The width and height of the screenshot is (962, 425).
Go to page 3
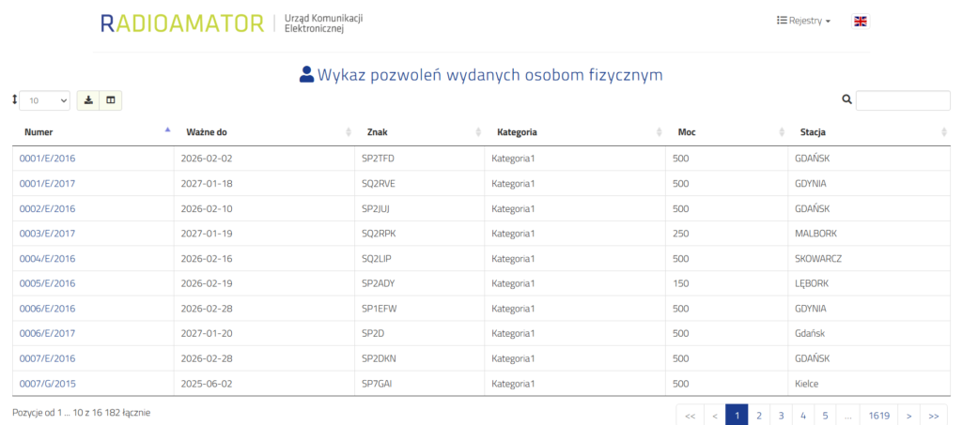pyautogui.click(x=781, y=416)
